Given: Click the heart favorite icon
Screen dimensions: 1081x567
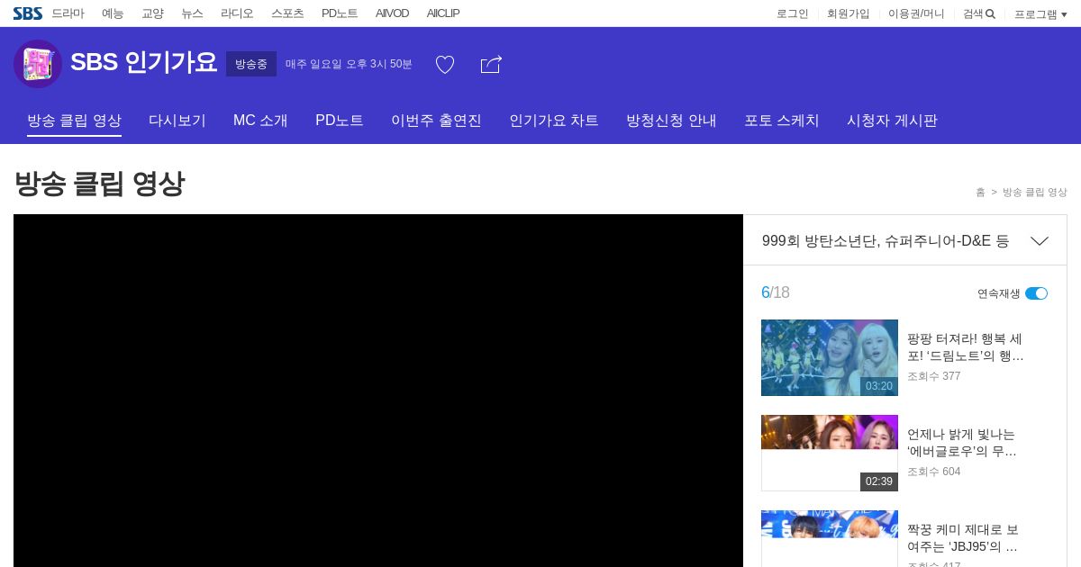Looking at the screenshot, I should click(445, 65).
